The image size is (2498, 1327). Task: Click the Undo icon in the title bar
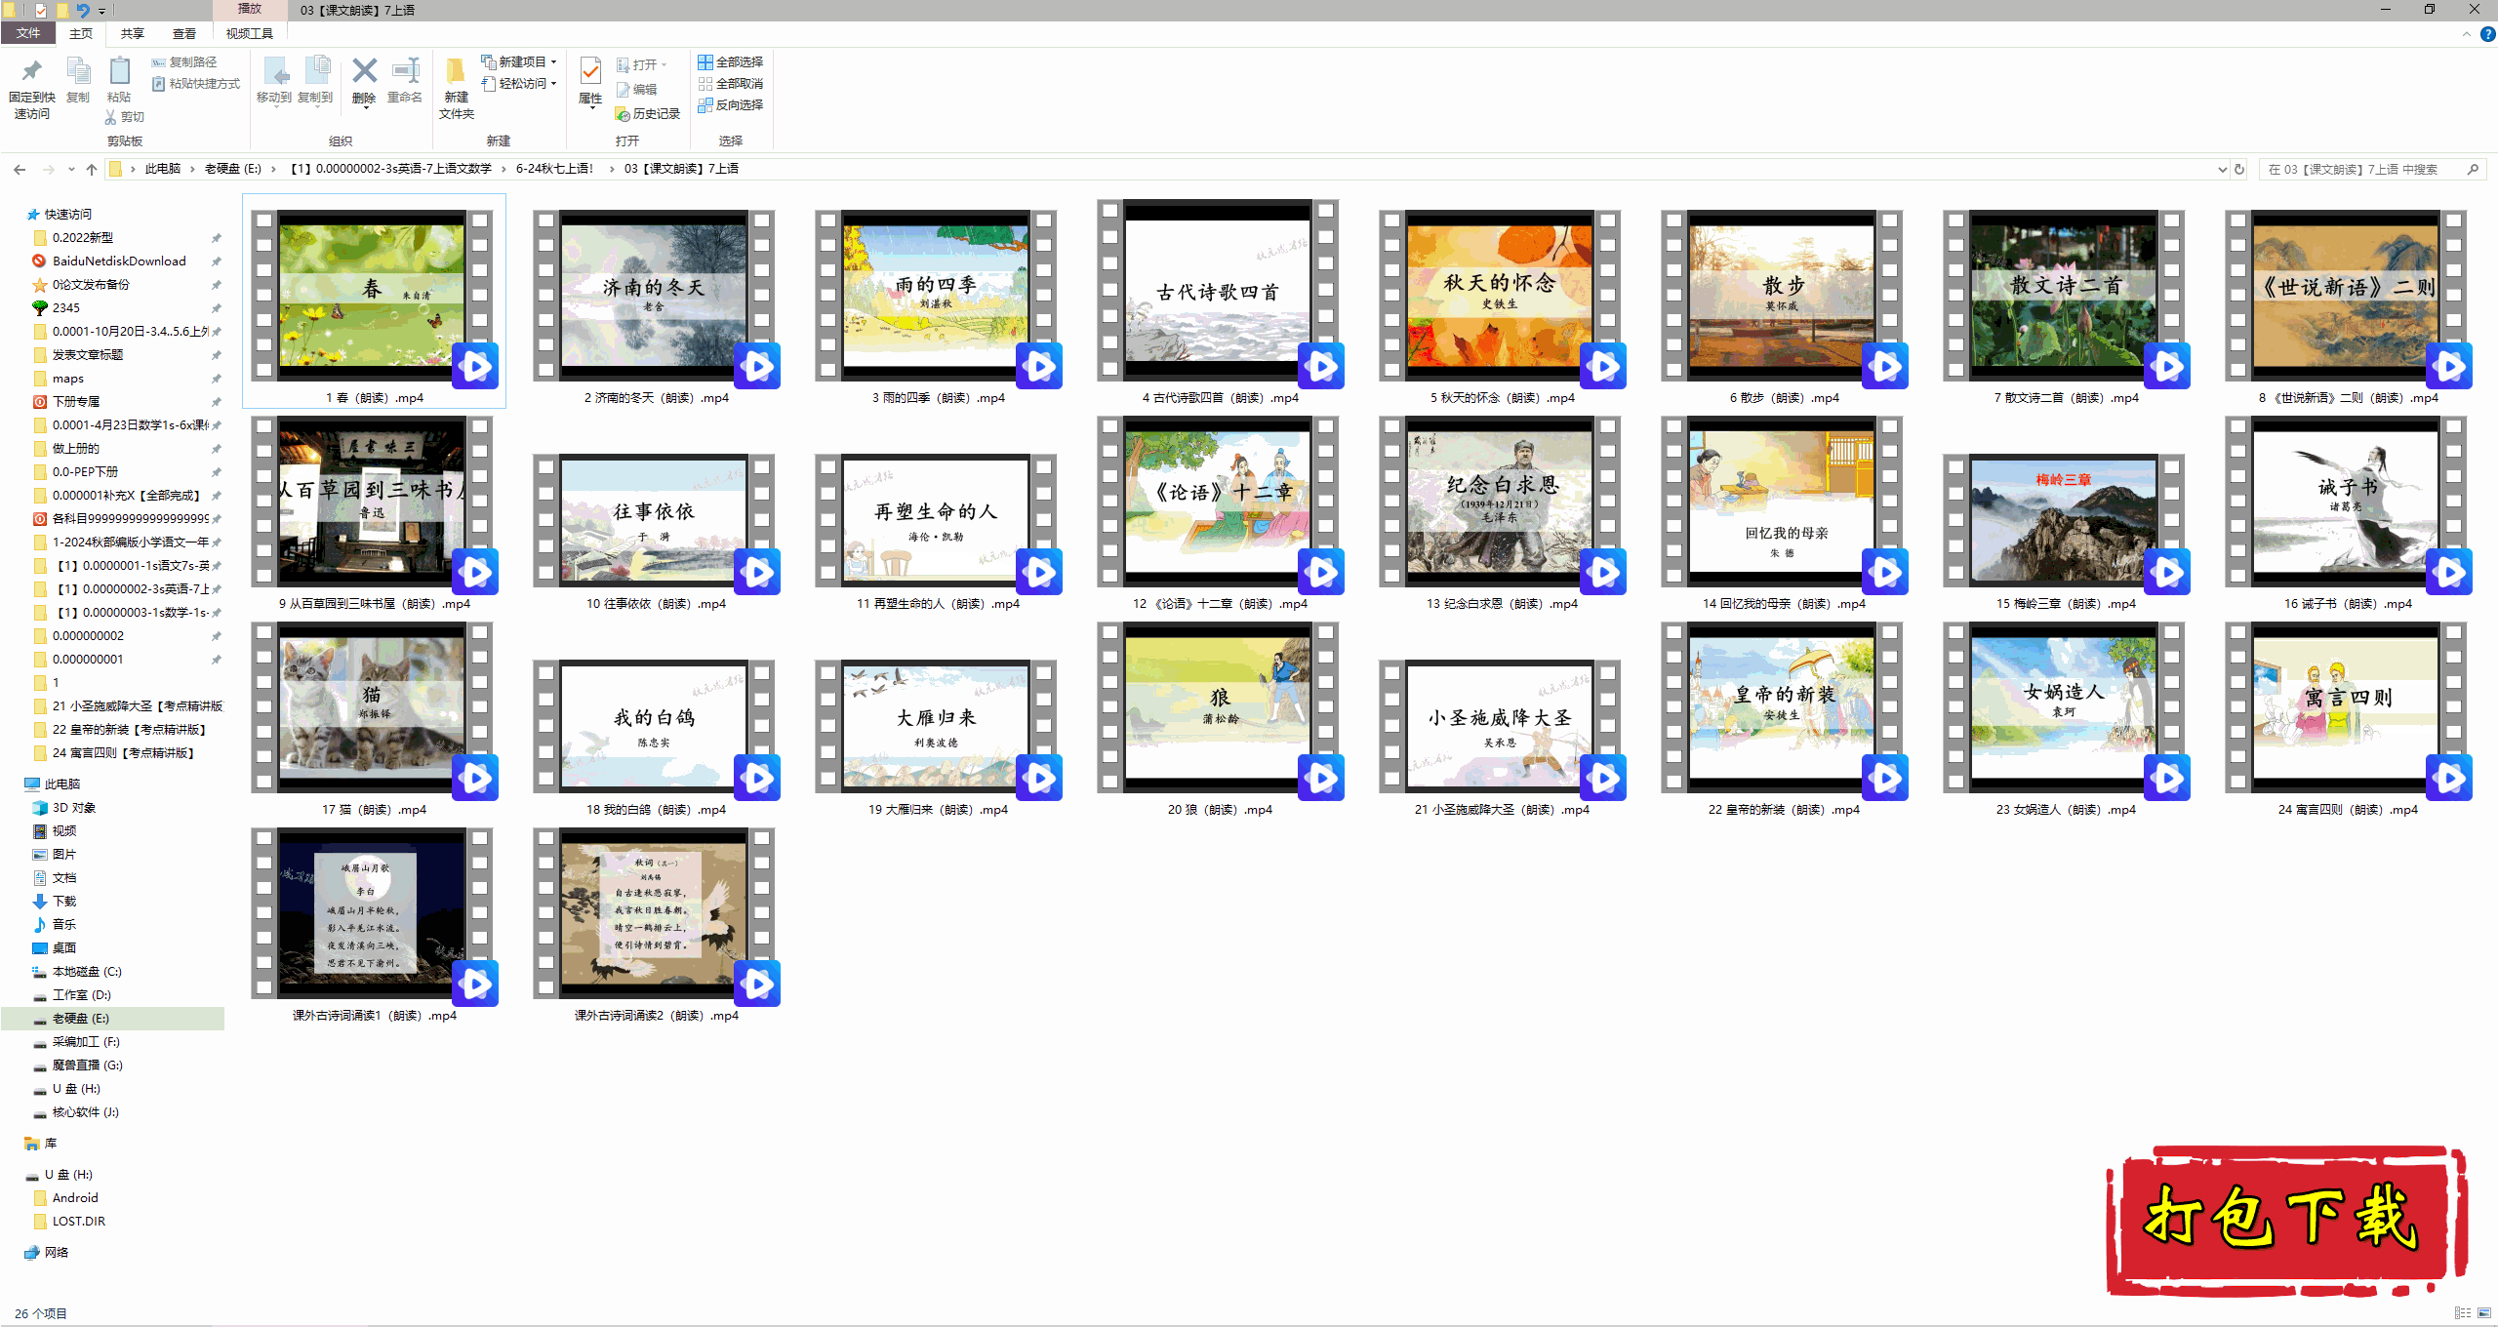[83, 10]
